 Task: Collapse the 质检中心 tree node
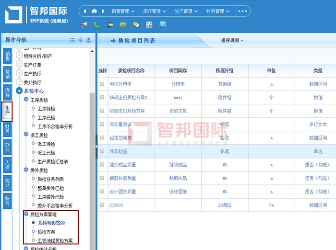pos(20,91)
